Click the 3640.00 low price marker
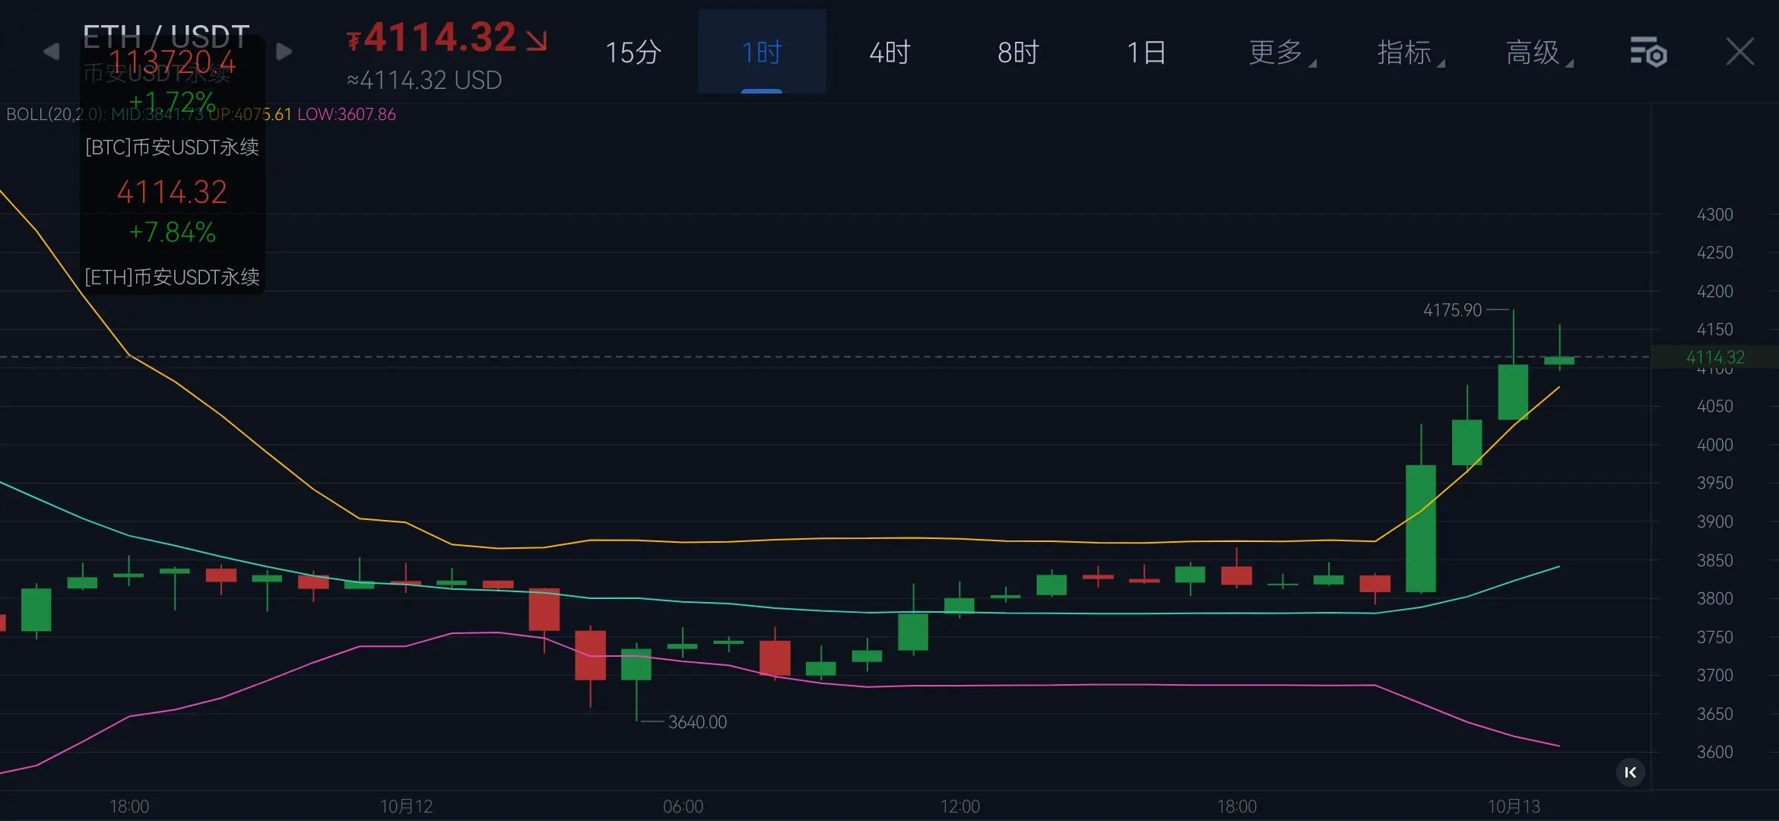 697,722
